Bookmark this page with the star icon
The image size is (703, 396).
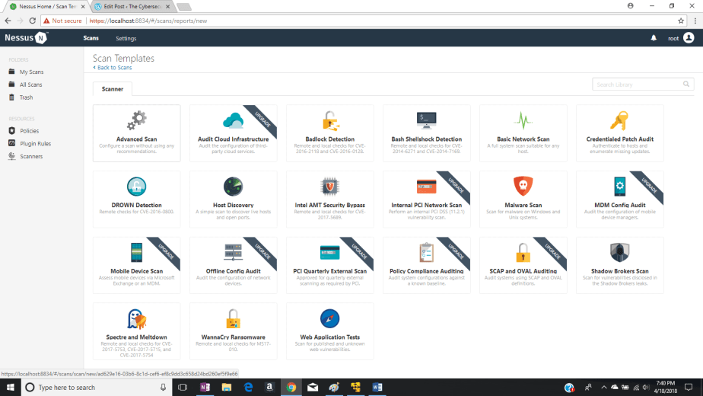click(680, 21)
